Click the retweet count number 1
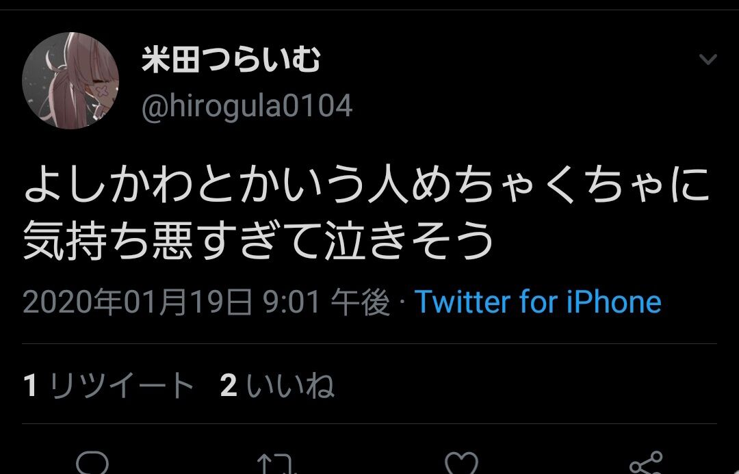The width and height of the screenshot is (739, 474). pos(30,385)
